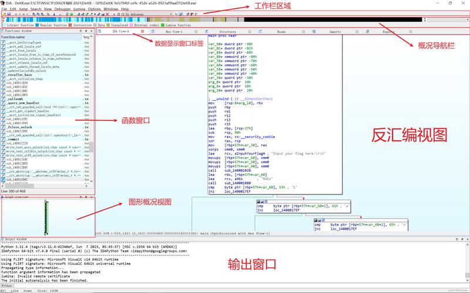The image size is (470, 293).
Task: Switch to the IDA View-A tab
Action: (x=120, y=32)
